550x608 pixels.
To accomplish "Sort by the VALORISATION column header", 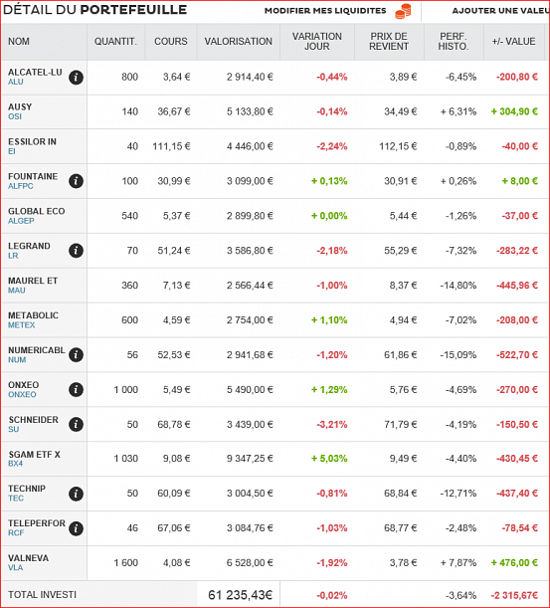I will 239,41.
